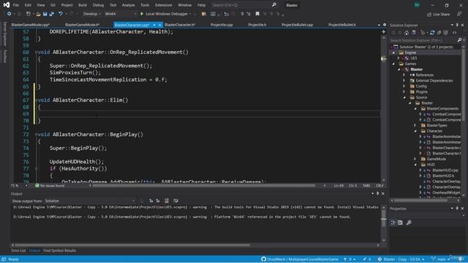Click the Undo arrow in toolbar
The width and height of the screenshot is (468, 263).
[61, 14]
